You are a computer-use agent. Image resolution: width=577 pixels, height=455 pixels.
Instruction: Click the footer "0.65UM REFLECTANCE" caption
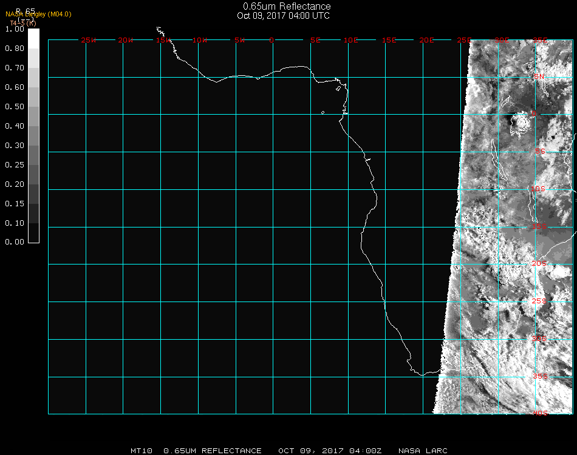(x=213, y=451)
